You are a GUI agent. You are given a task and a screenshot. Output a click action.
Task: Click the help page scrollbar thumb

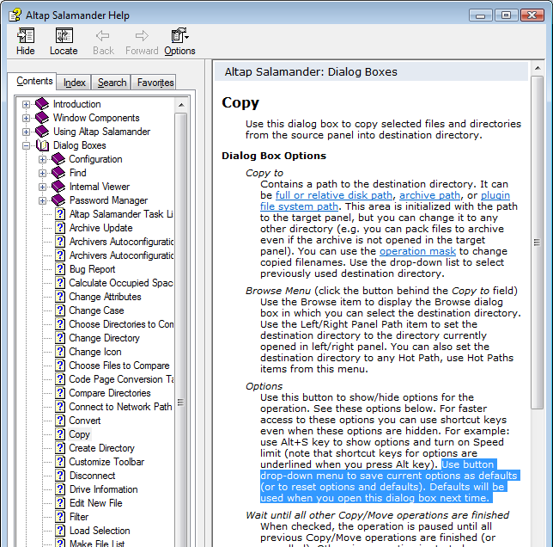pyautogui.click(x=538, y=243)
